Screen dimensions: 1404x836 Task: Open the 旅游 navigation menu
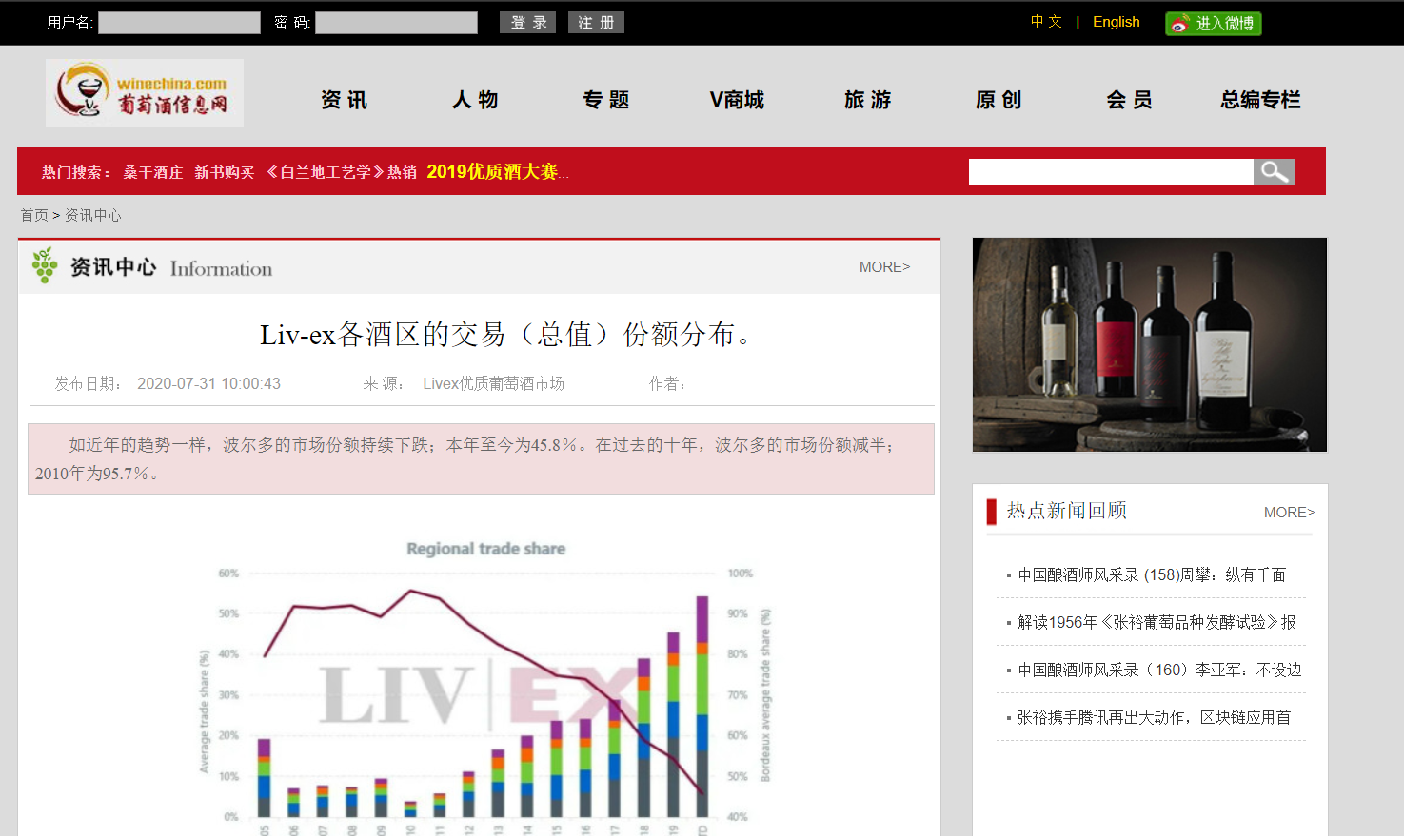(x=868, y=100)
